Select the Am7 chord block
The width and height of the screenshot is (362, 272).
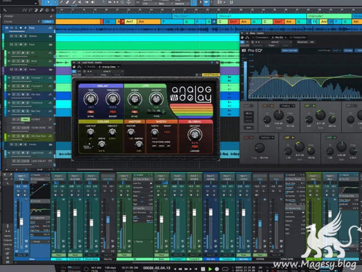coord(131,21)
